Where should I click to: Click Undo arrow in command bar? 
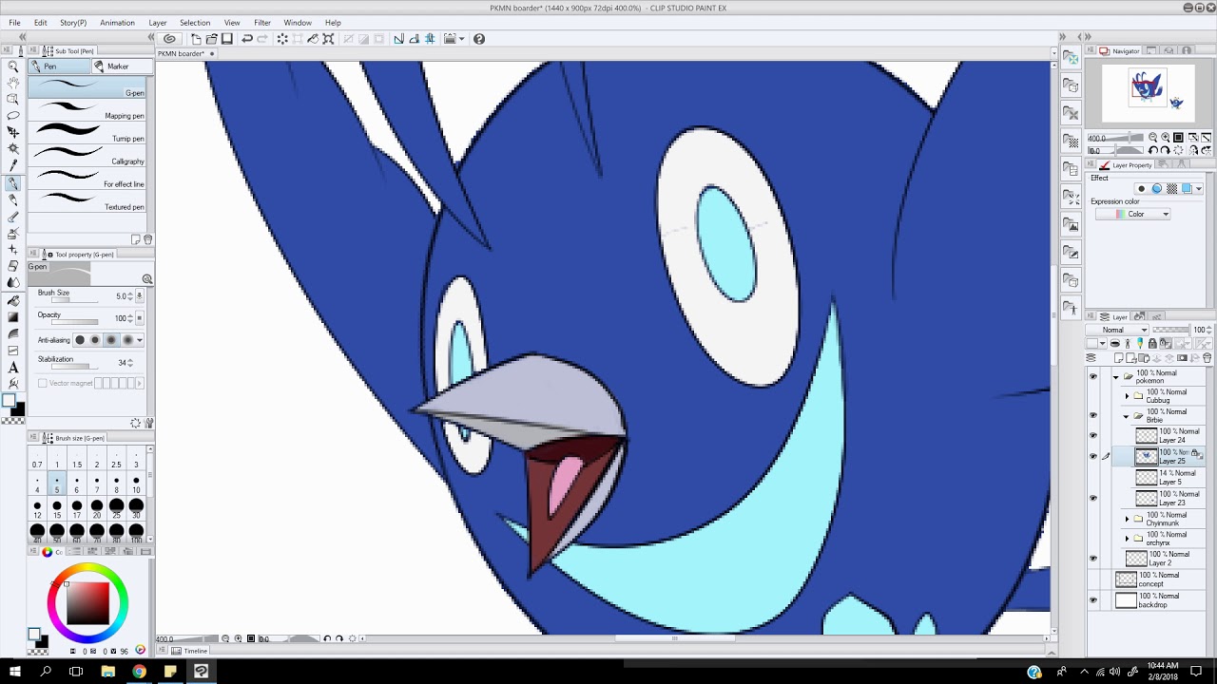[247, 39]
